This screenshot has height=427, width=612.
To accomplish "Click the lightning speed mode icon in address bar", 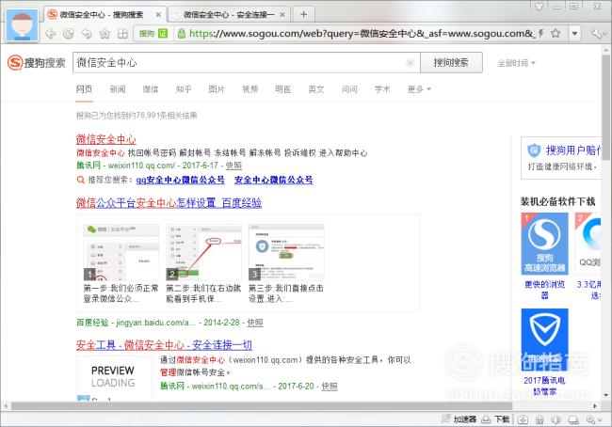I will pos(541,34).
